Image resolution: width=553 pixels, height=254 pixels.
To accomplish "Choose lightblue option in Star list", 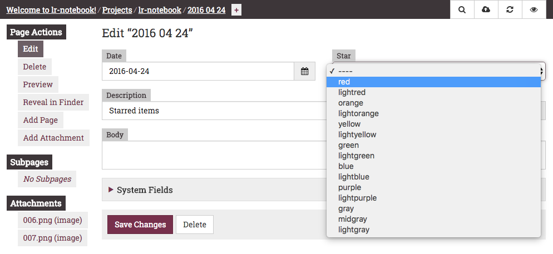I will [433, 177].
